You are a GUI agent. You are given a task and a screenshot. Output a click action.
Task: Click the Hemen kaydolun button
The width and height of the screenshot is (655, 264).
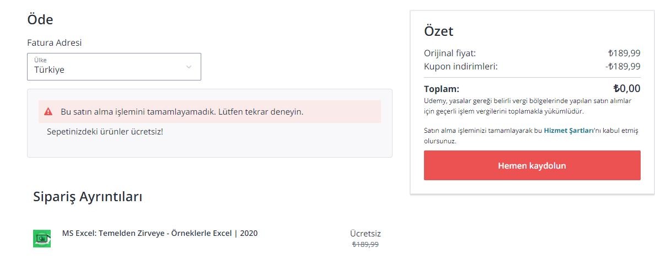[531, 165]
